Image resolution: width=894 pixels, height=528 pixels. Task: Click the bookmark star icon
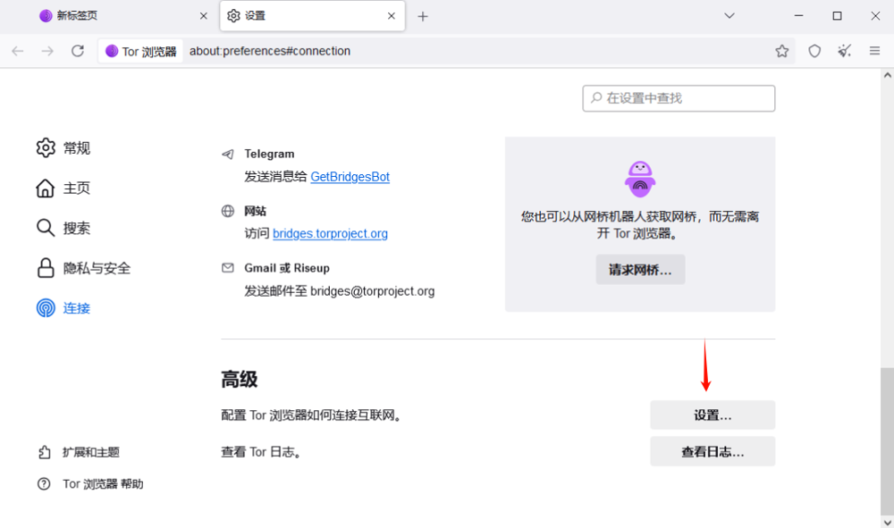(782, 51)
